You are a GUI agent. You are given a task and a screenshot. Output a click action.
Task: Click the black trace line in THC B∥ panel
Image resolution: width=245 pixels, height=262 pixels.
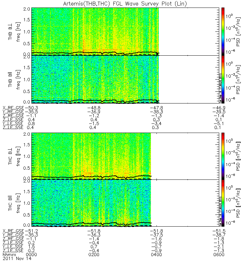coord(91,223)
